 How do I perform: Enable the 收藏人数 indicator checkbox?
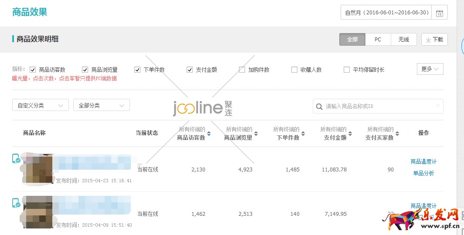(x=294, y=70)
